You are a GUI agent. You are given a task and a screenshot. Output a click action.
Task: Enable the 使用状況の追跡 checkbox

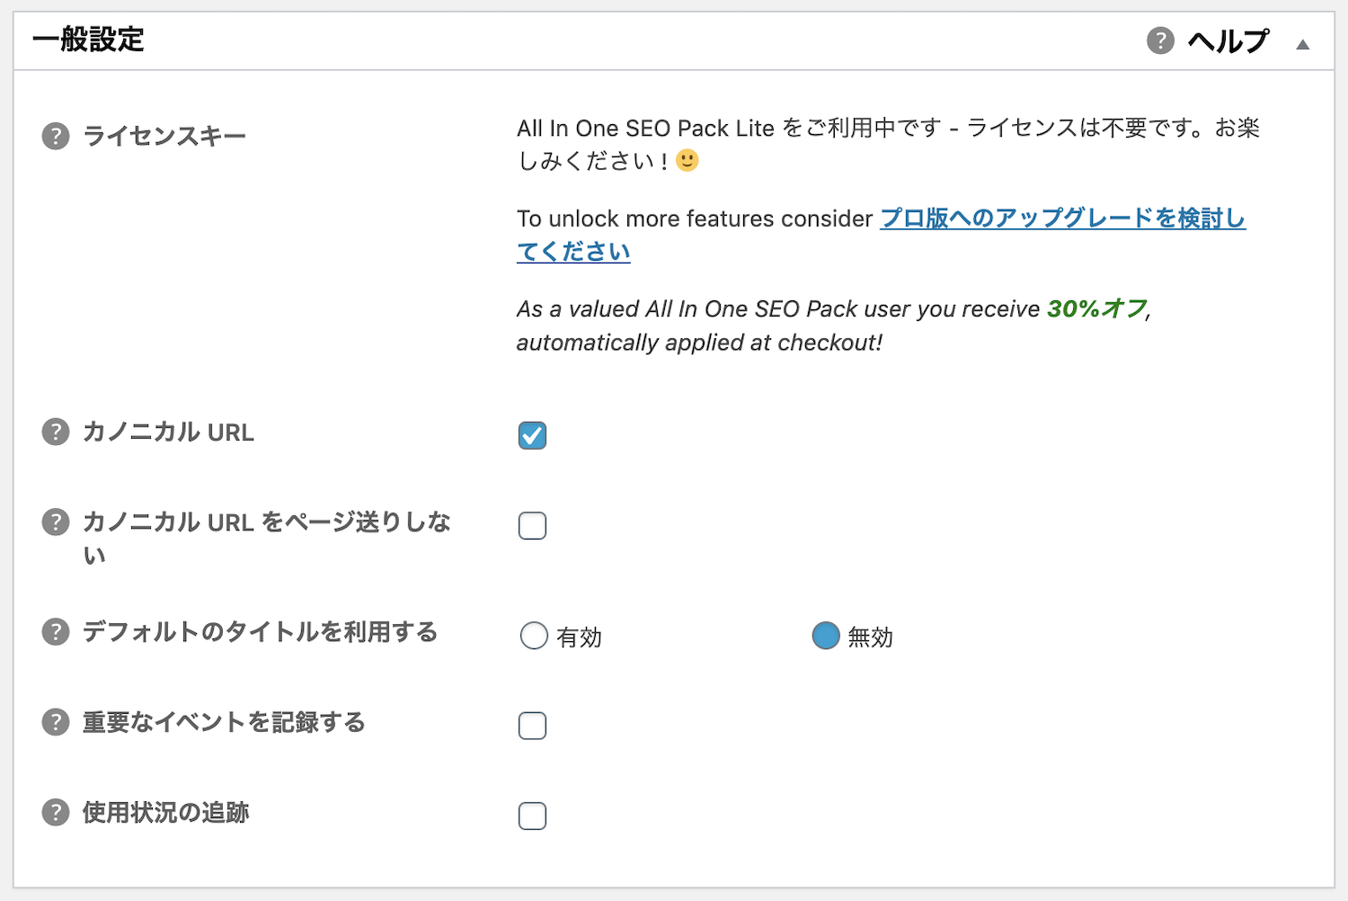(x=532, y=816)
